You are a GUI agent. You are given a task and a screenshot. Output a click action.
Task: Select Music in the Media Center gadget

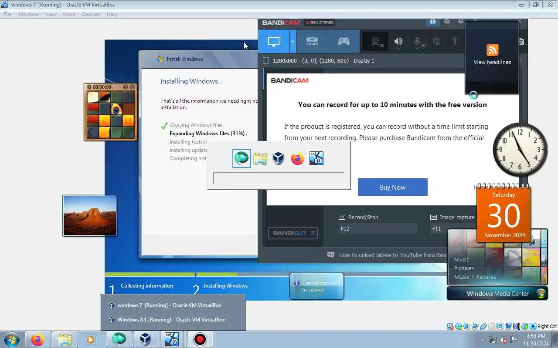(x=462, y=259)
